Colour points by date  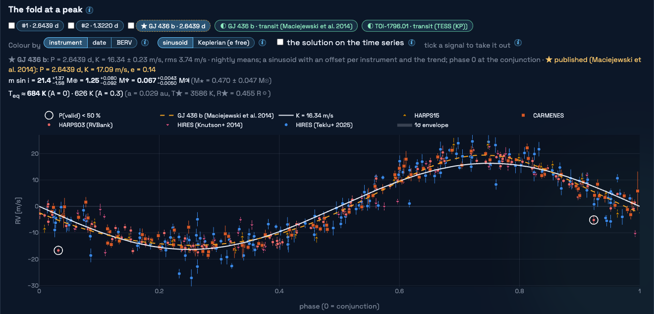99,43
